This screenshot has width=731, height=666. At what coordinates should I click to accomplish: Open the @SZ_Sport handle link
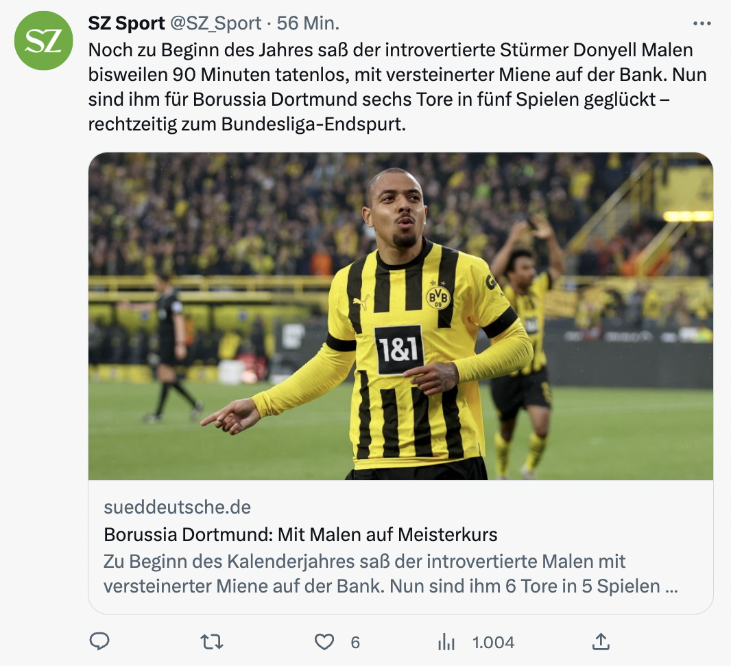215,23
